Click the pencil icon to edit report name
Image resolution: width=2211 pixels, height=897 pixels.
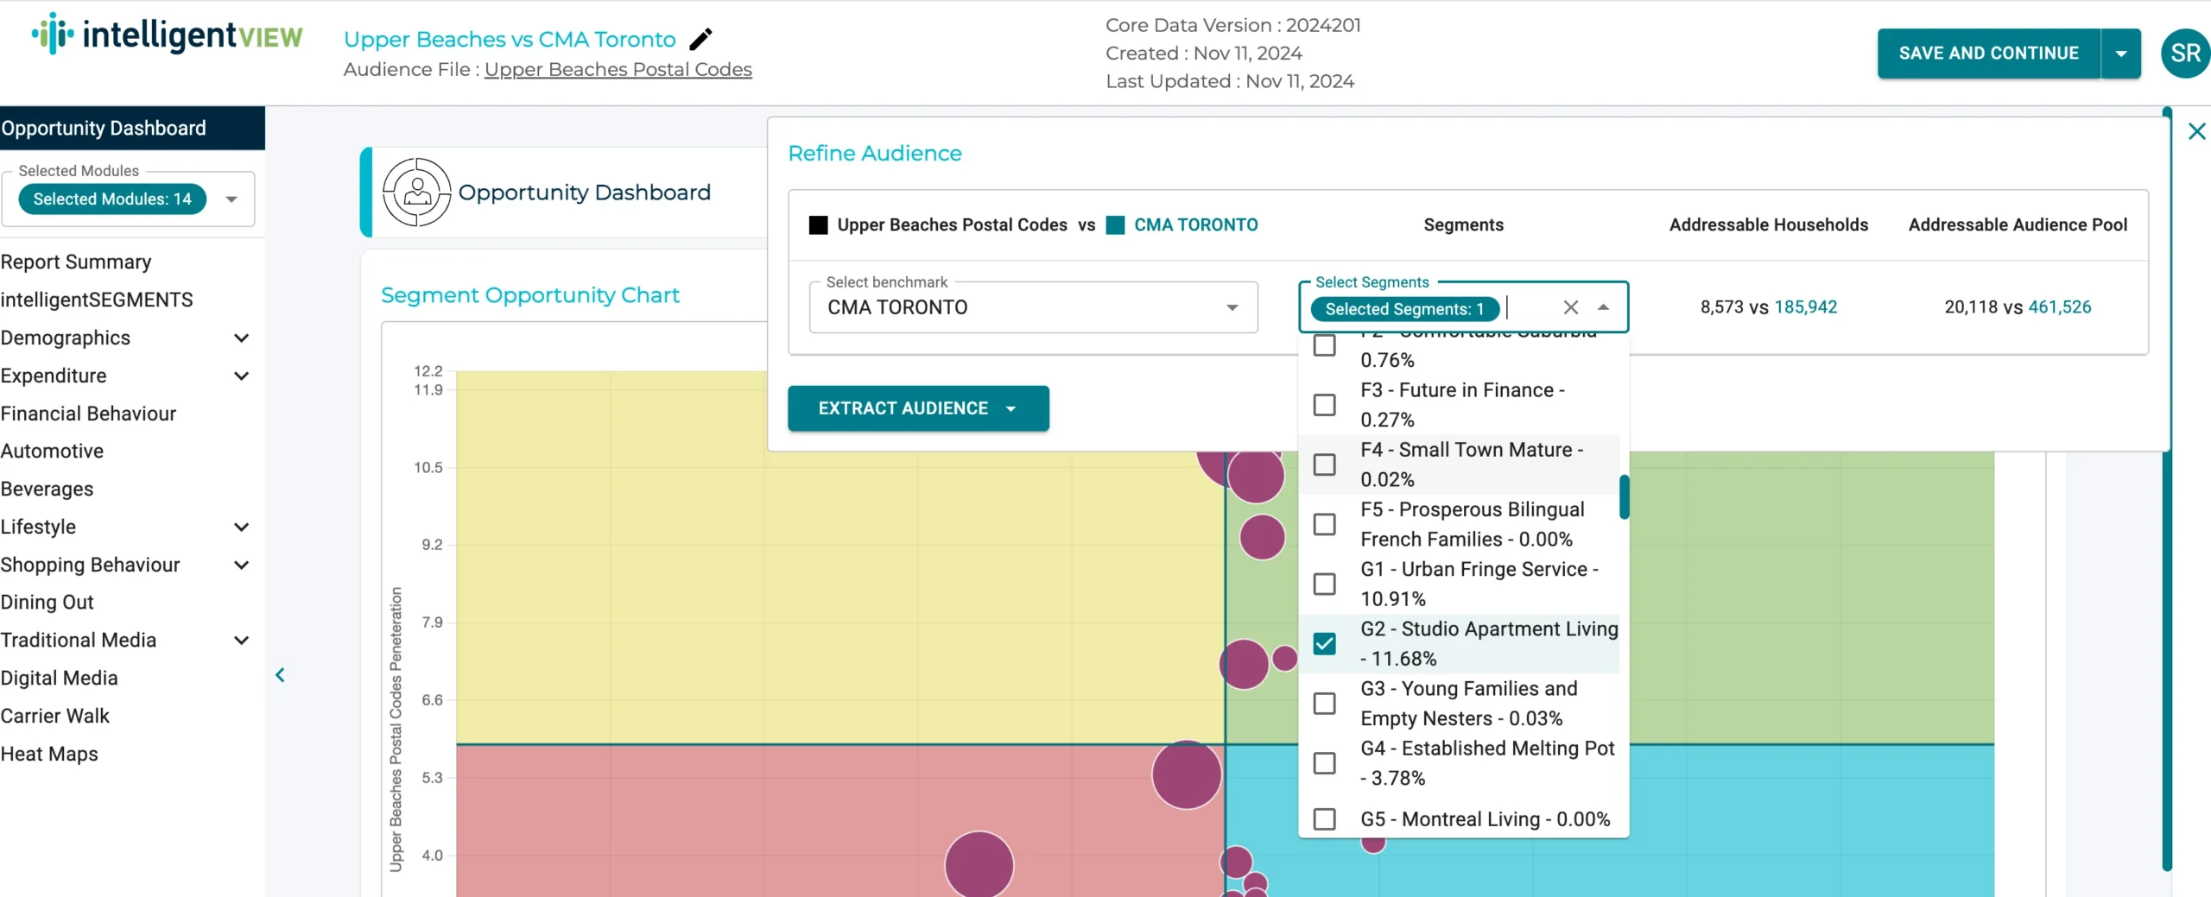click(x=700, y=39)
